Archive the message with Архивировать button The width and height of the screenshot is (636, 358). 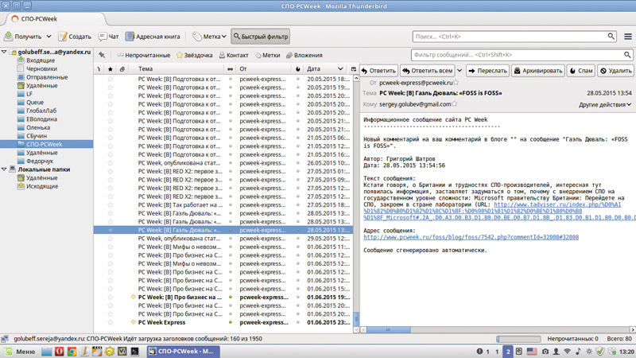pyautogui.click(x=538, y=71)
